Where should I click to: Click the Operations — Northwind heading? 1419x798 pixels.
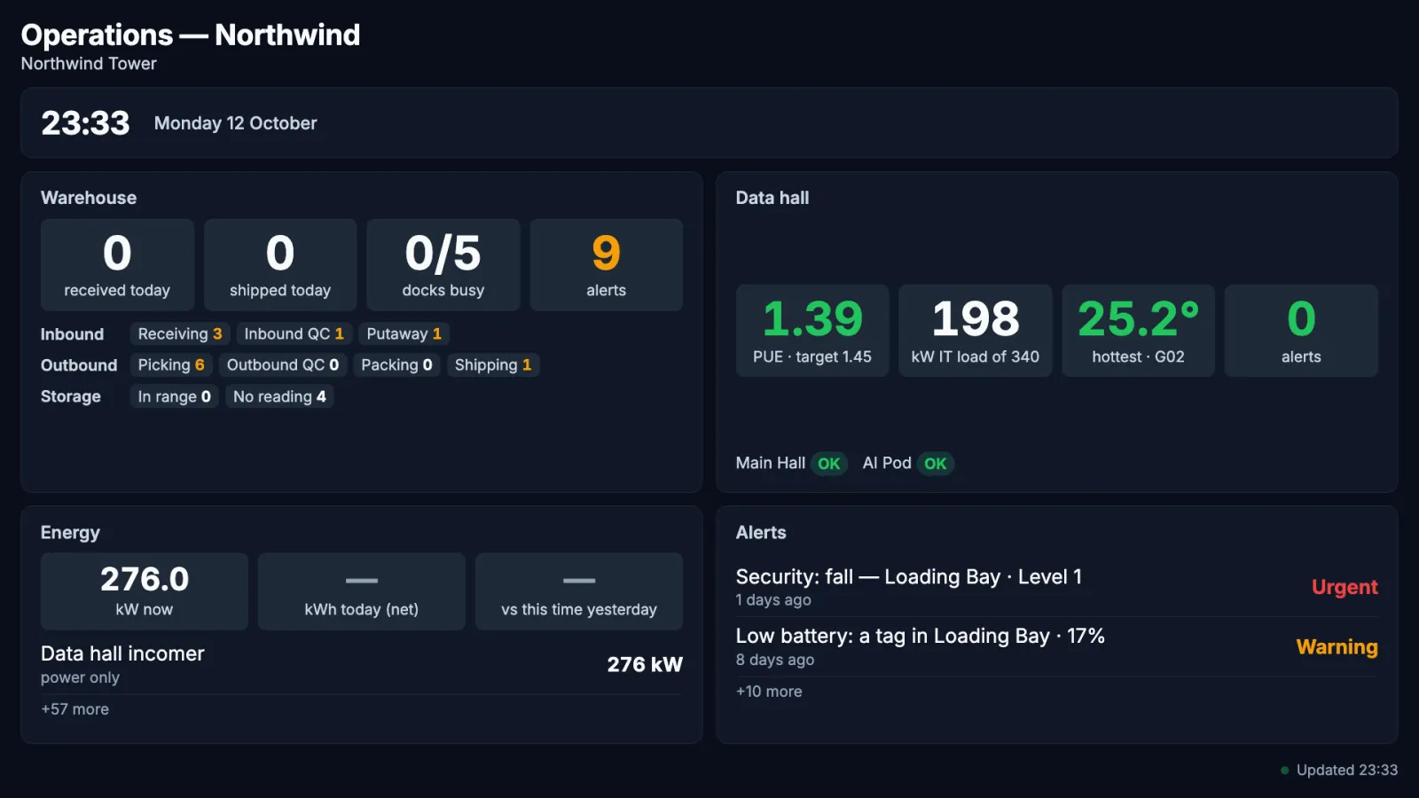pyautogui.click(x=191, y=35)
